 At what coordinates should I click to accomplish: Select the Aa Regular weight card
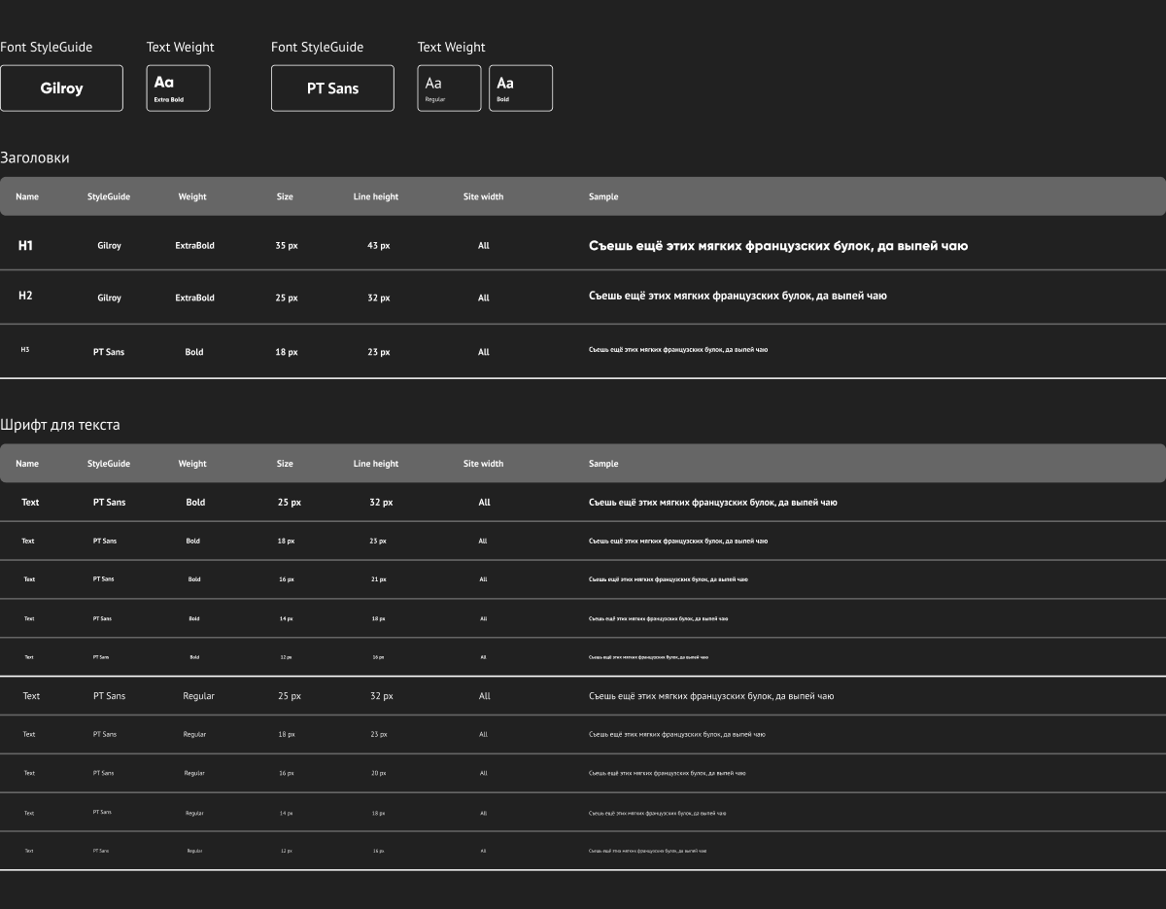[449, 88]
